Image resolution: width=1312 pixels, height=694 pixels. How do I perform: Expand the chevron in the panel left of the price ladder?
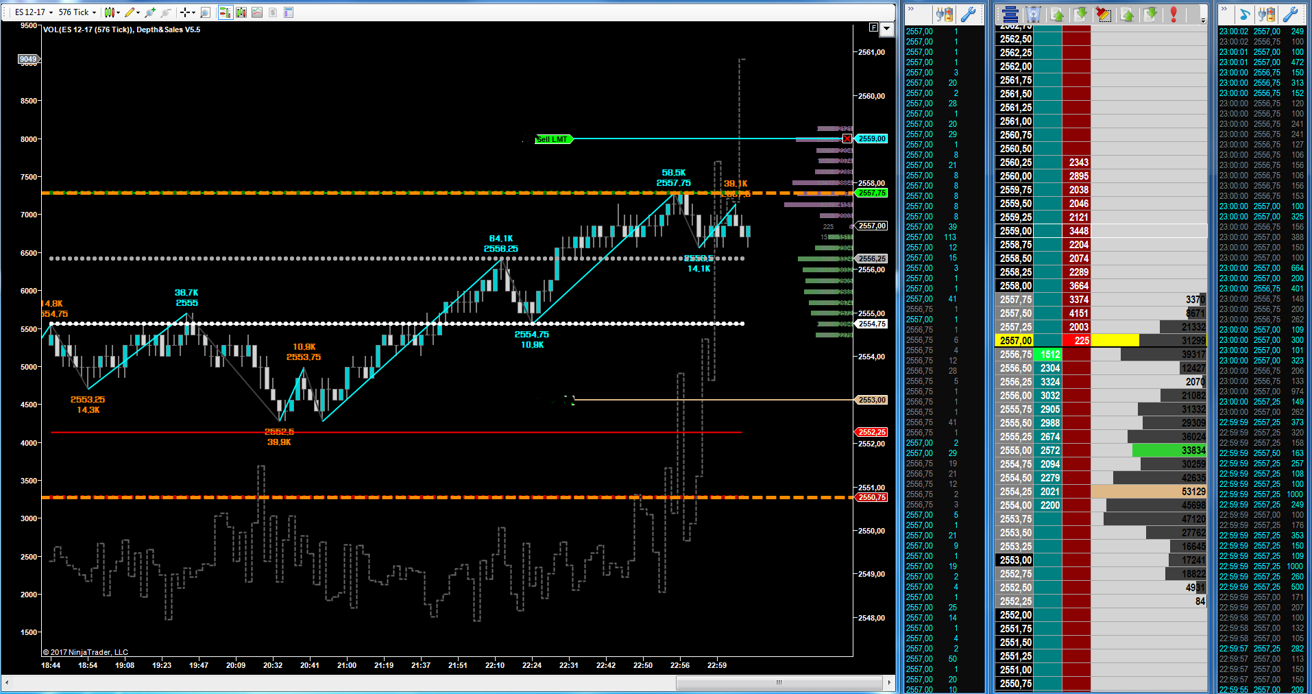click(911, 9)
